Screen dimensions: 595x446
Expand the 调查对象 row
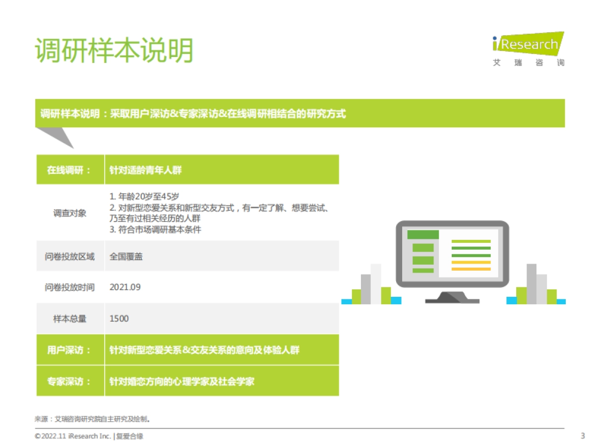coord(69,213)
